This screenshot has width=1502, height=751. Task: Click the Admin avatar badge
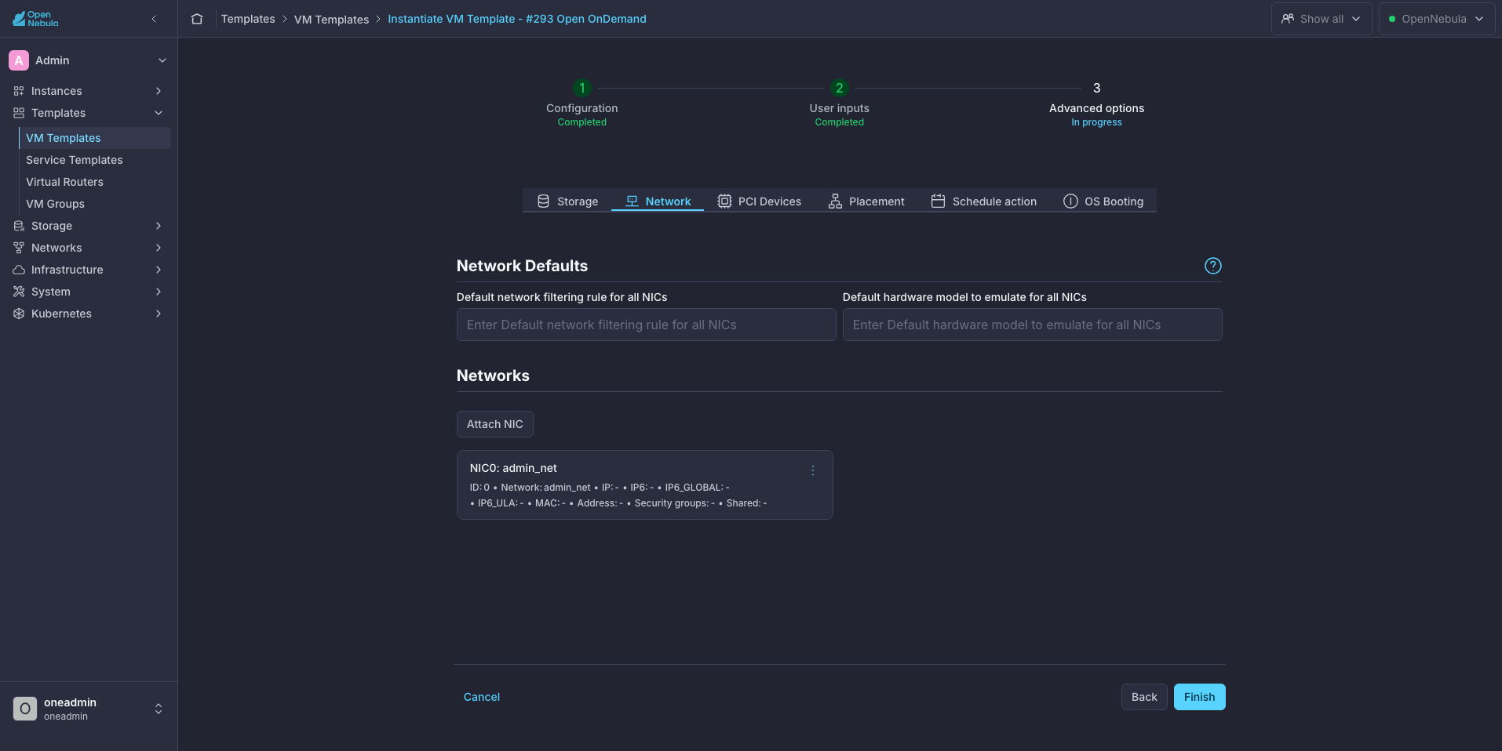click(x=19, y=60)
